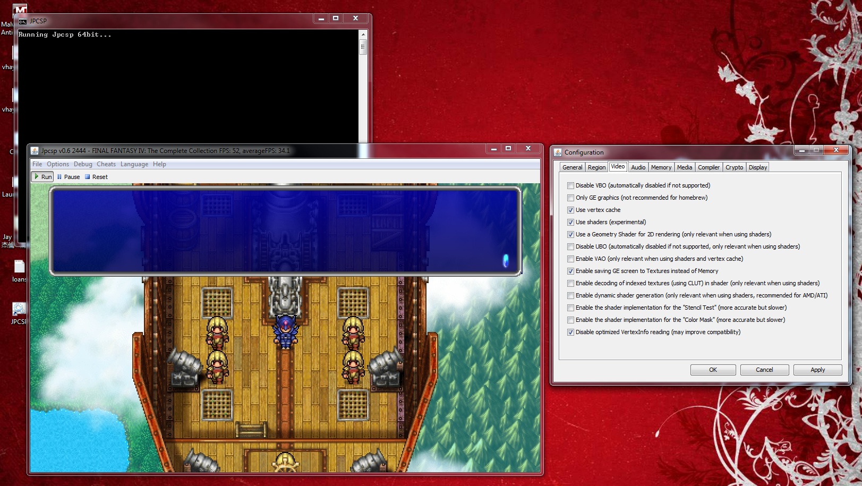Viewport: 862px width, 486px height.
Task: Enable the Disable VBO checkbox
Action: pyautogui.click(x=570, y=186)
